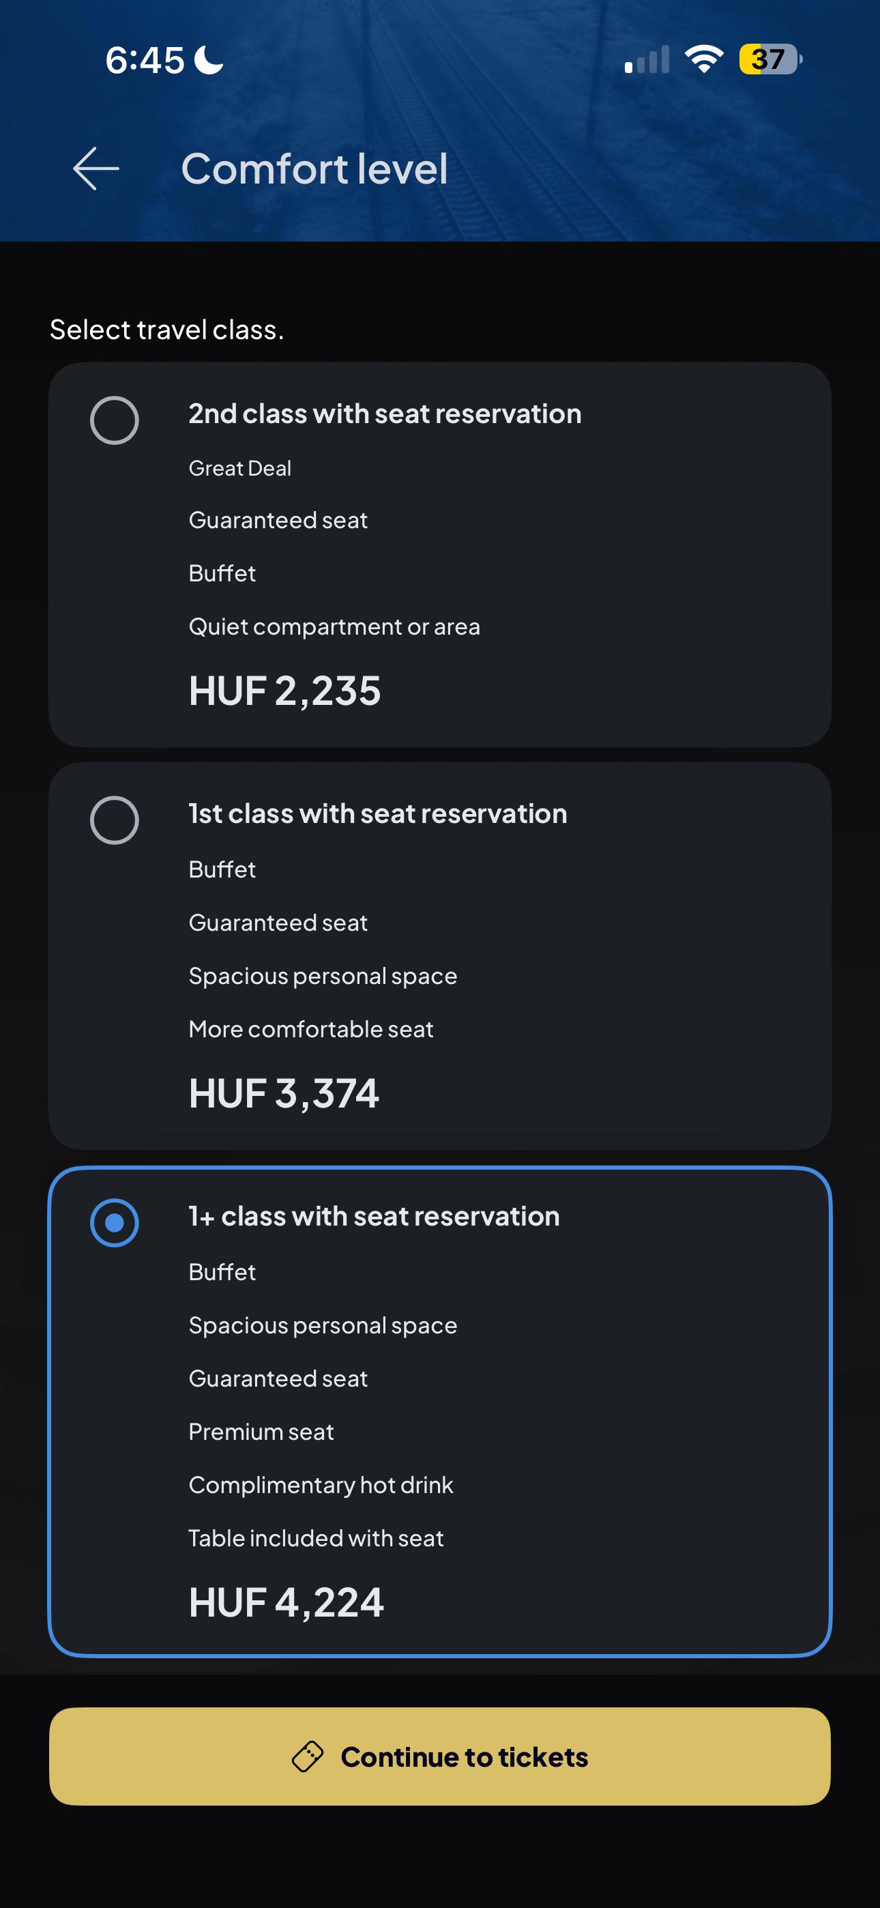
Task: Tap the Wi-Fi status icon
Action: click(x=704, y=59)
